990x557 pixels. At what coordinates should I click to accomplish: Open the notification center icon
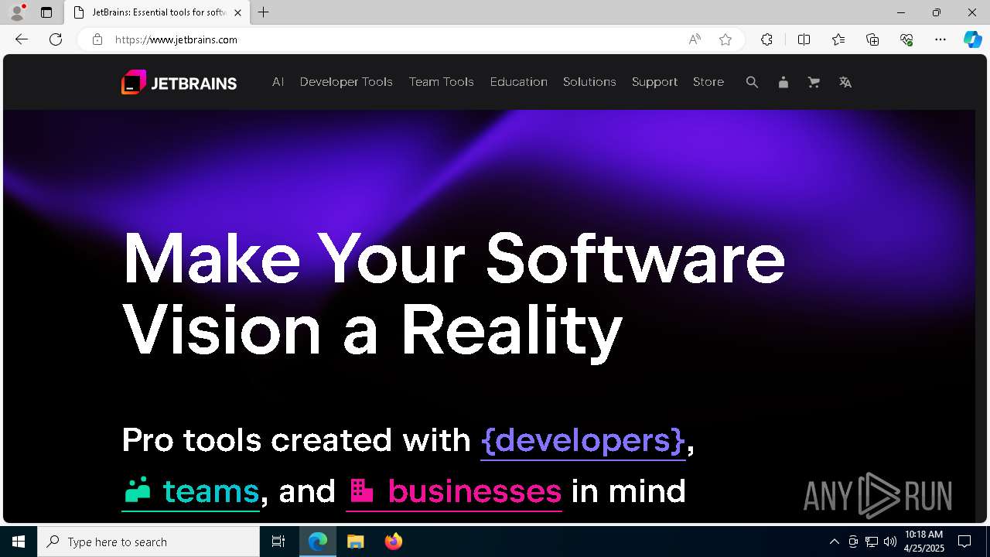pos(964,542)
